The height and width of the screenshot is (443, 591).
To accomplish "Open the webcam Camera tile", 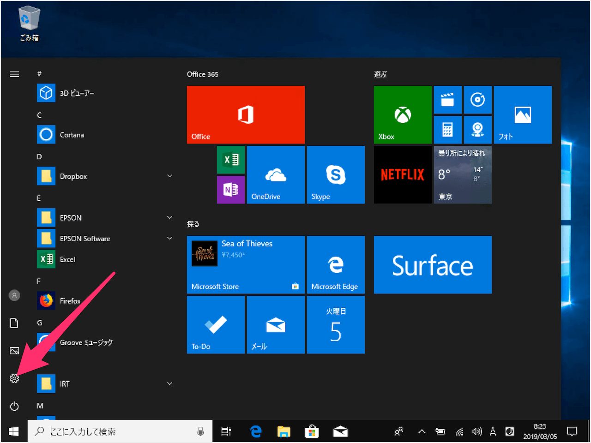I will click(x=478, y=130).
